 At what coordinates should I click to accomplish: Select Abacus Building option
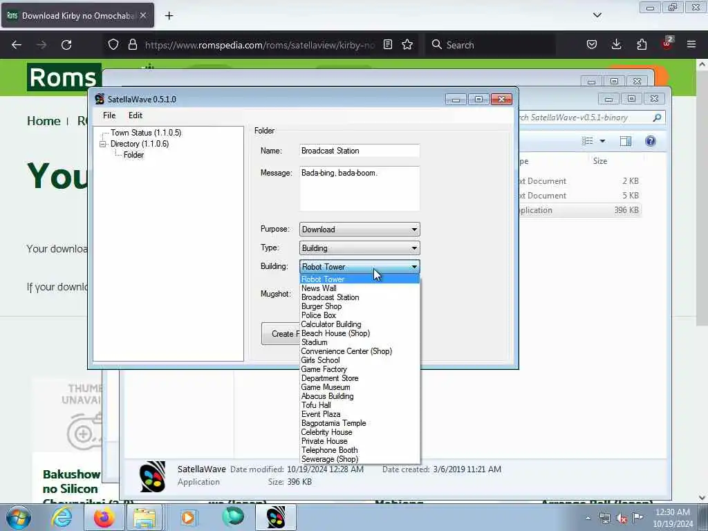[x=360, y=396]
